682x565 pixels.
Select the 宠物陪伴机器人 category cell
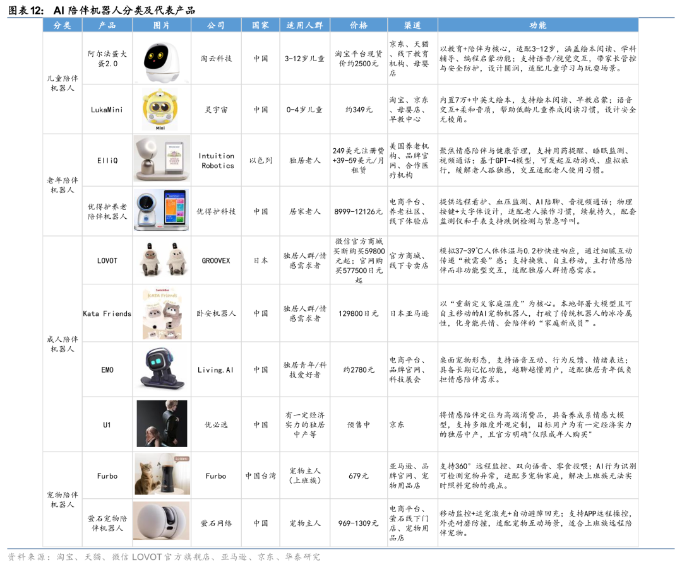63,499
